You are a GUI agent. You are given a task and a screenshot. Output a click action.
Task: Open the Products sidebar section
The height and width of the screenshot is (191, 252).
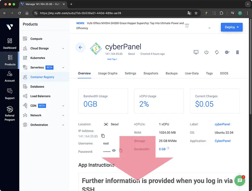[x=10, y=60]
